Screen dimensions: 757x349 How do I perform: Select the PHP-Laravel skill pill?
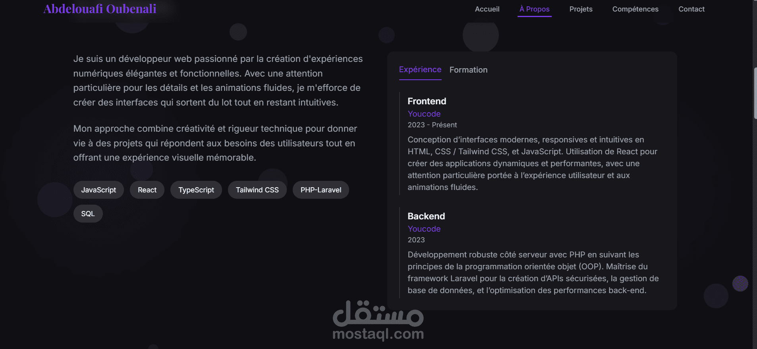321,190
